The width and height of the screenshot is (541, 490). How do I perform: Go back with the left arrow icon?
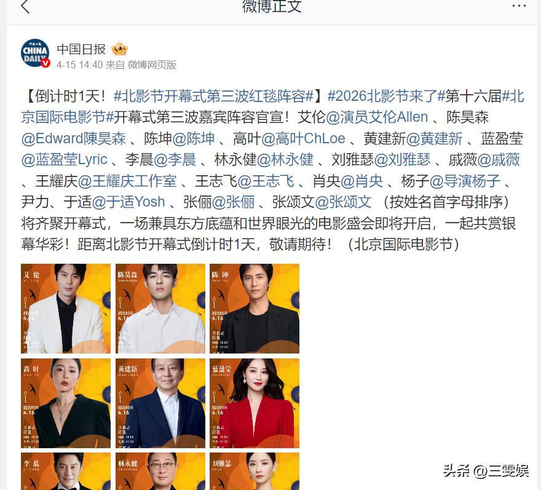pos(26,6)
